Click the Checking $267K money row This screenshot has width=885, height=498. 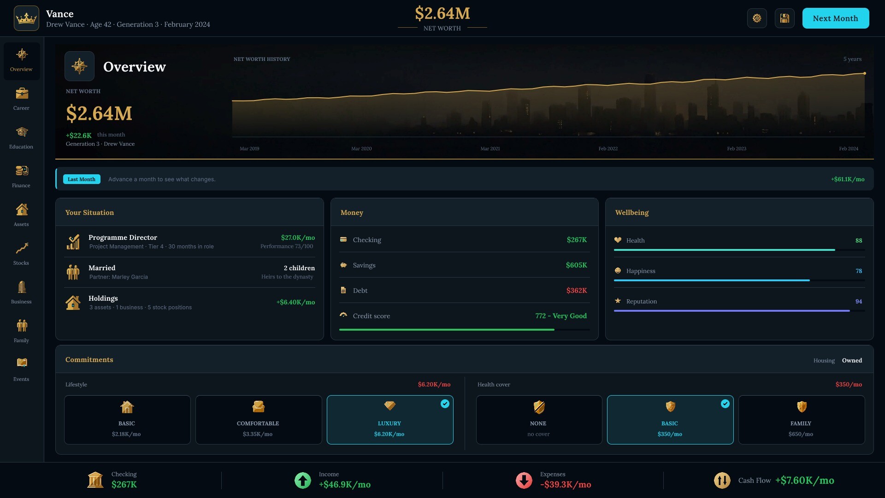click(x=464, y=240)
